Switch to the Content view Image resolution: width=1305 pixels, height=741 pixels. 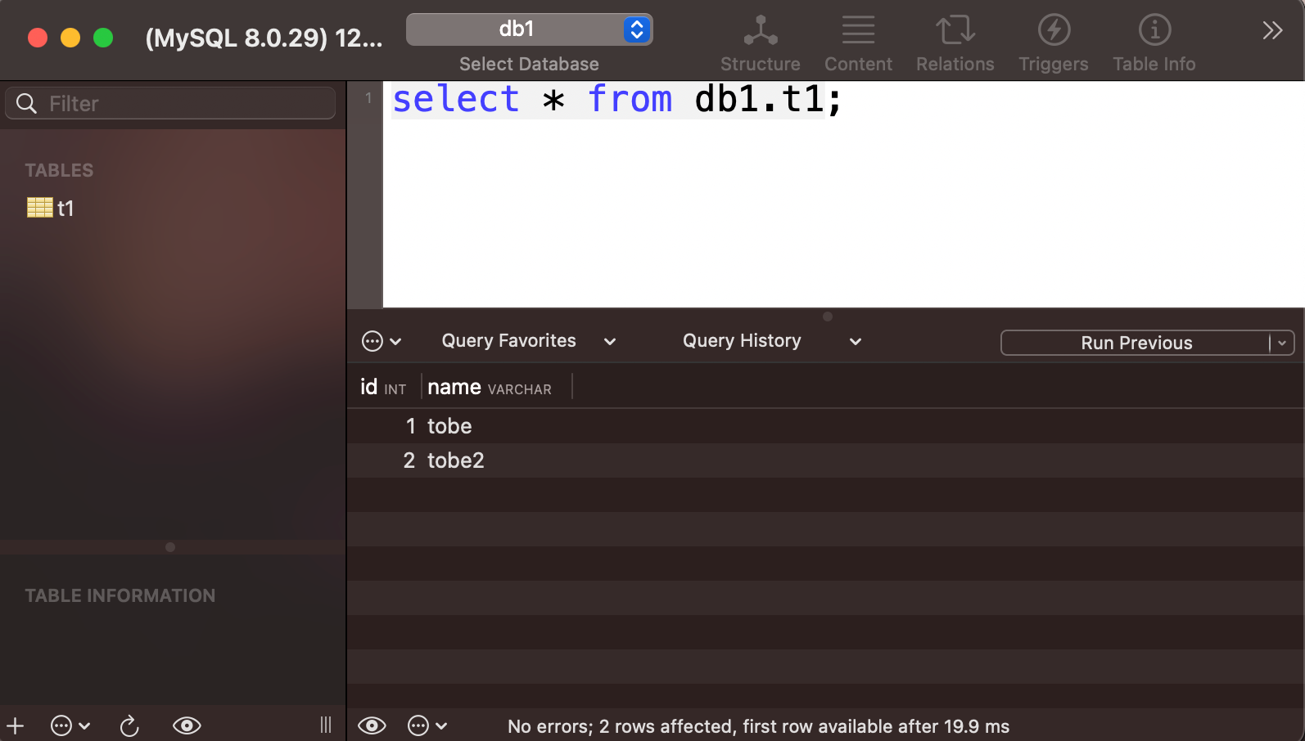(858, 44)
